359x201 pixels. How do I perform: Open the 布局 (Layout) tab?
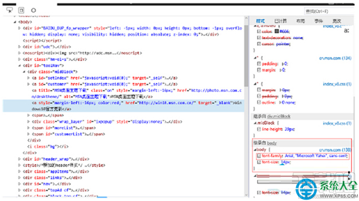[x=300, y=21]
